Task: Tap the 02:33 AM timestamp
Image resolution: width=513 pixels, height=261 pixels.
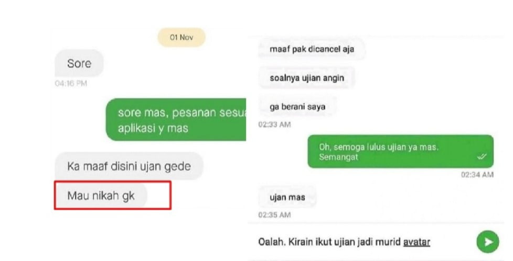Action: pos(274,124)
